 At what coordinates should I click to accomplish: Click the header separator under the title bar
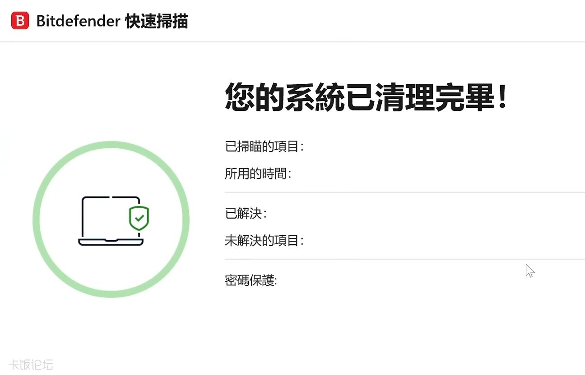coord(292,42)
